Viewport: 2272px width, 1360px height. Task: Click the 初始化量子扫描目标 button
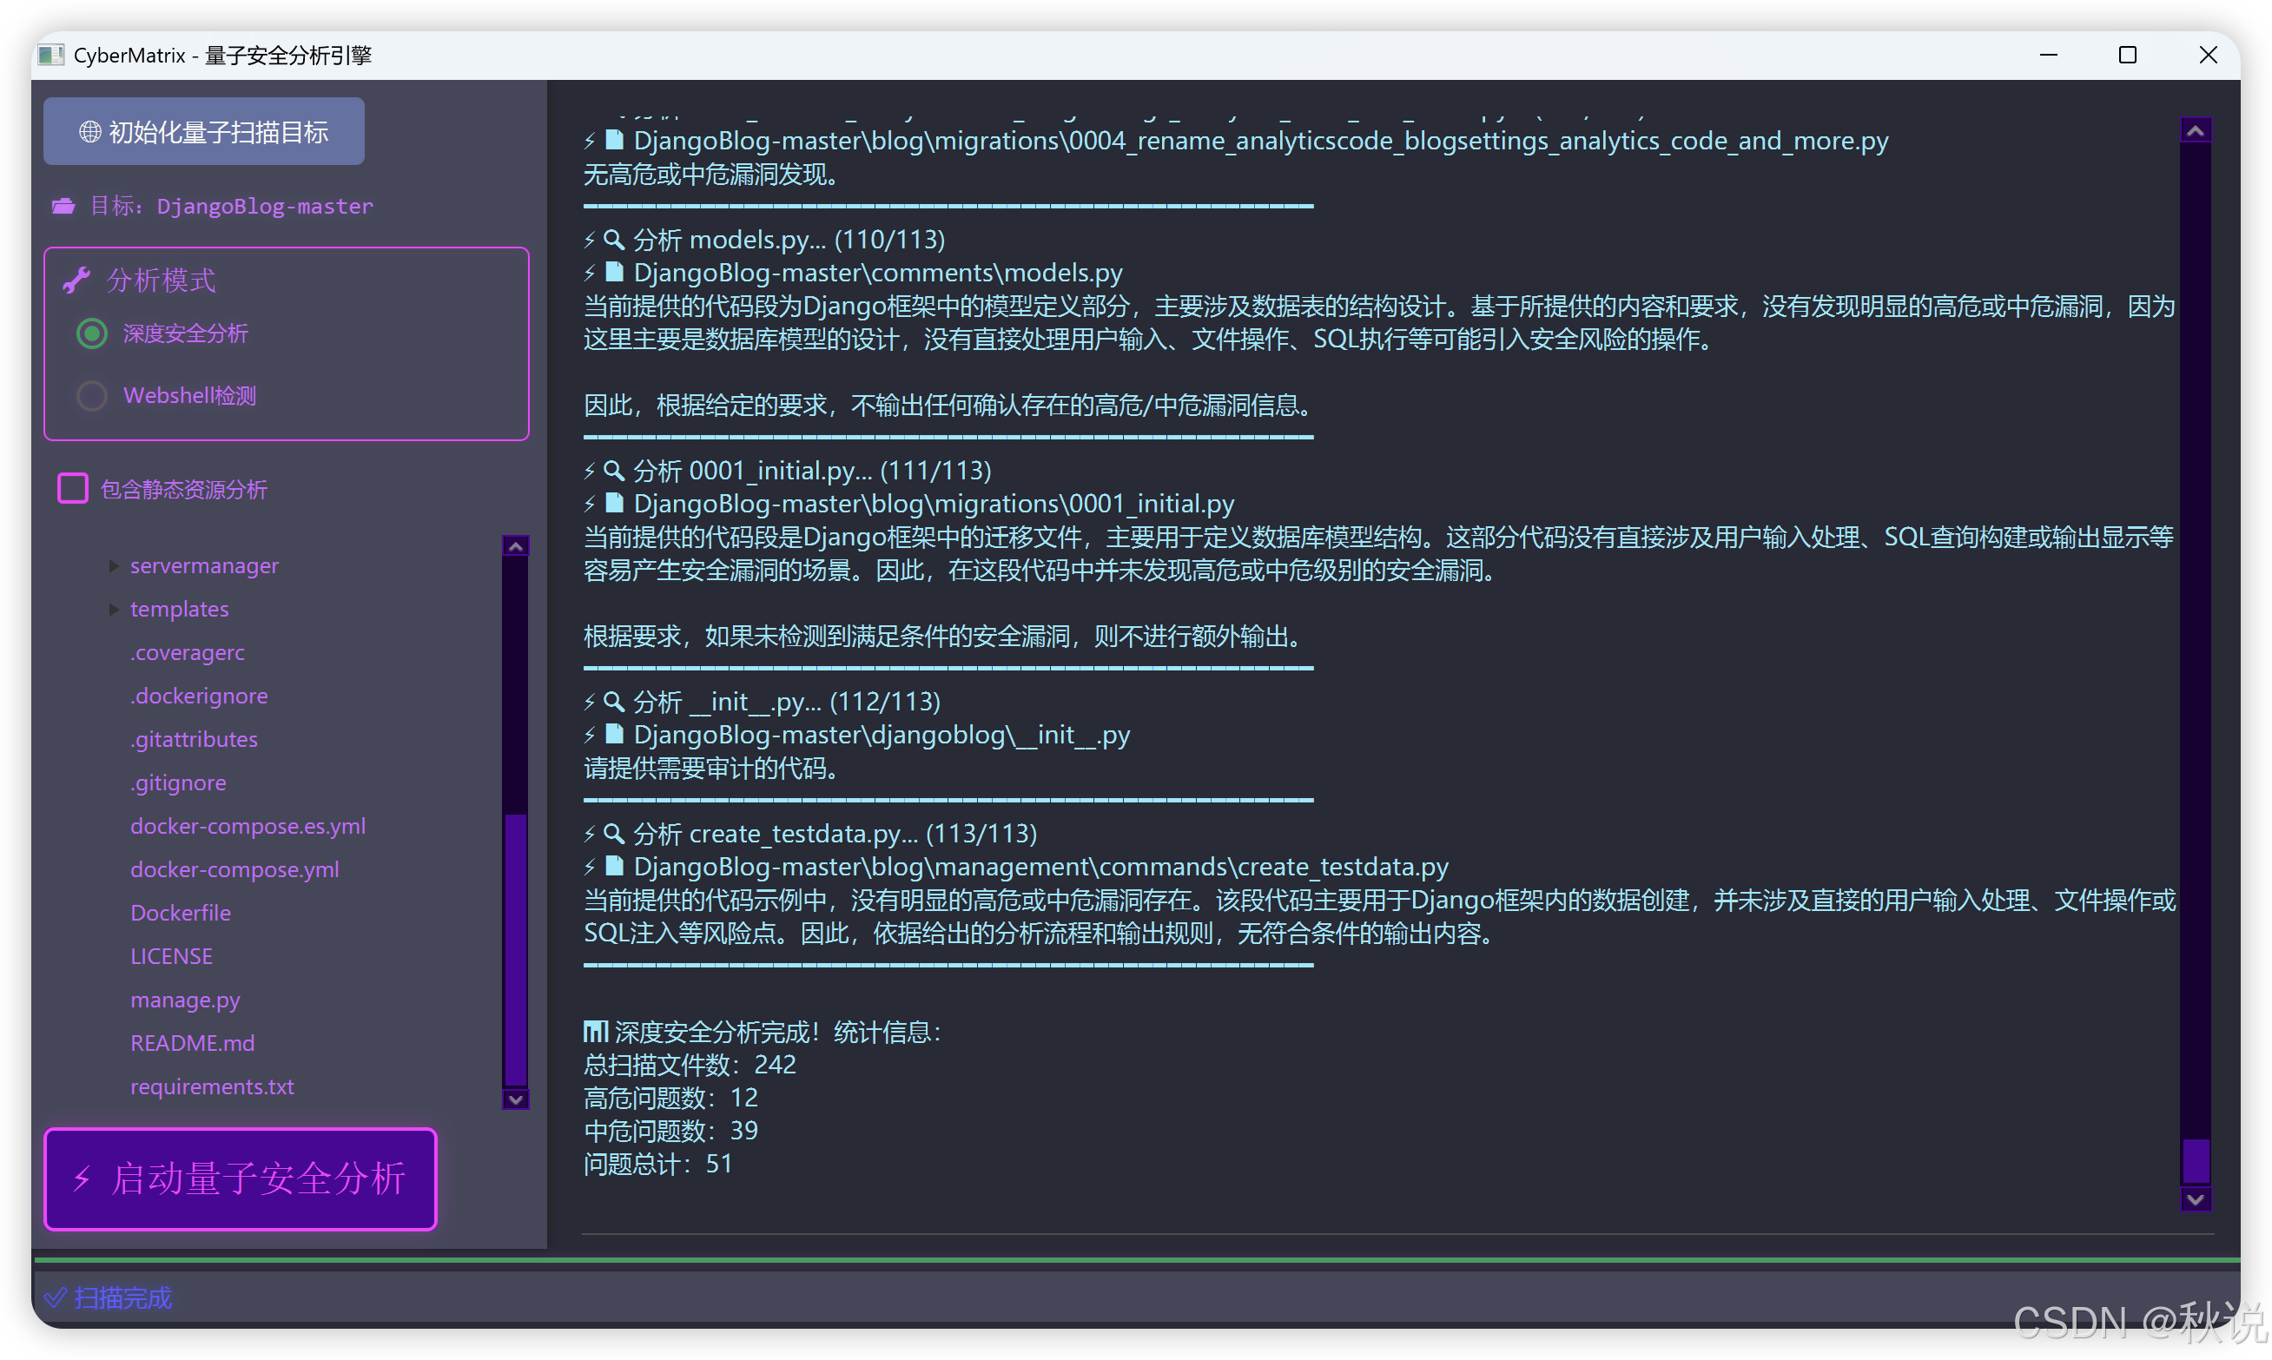click(x=203, y=131)
